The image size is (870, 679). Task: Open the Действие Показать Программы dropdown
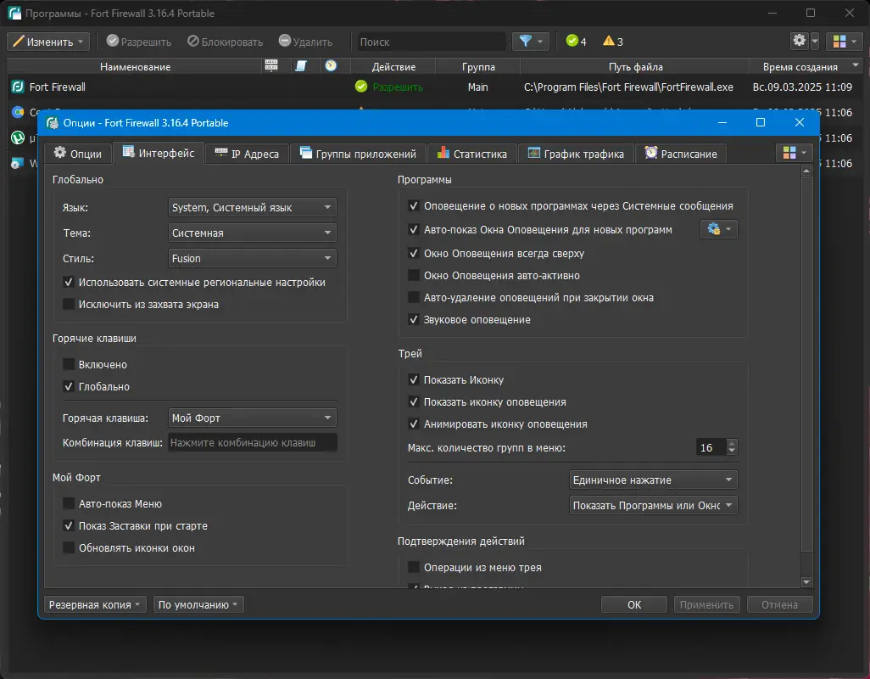pyautogui.click(x=653, y=505)
